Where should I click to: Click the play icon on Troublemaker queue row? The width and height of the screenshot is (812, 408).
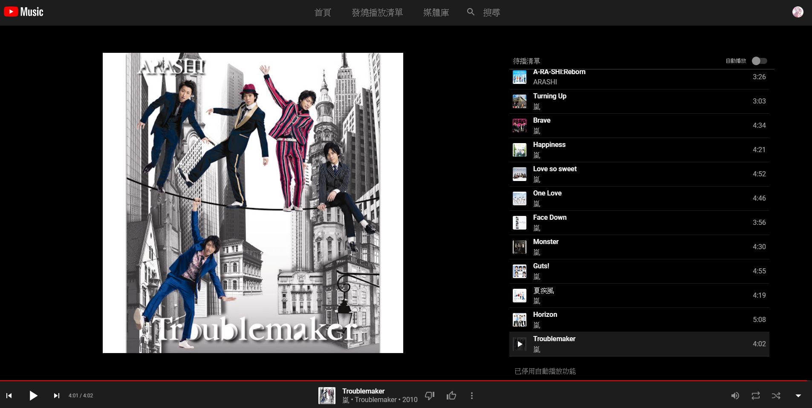point(520,344)
